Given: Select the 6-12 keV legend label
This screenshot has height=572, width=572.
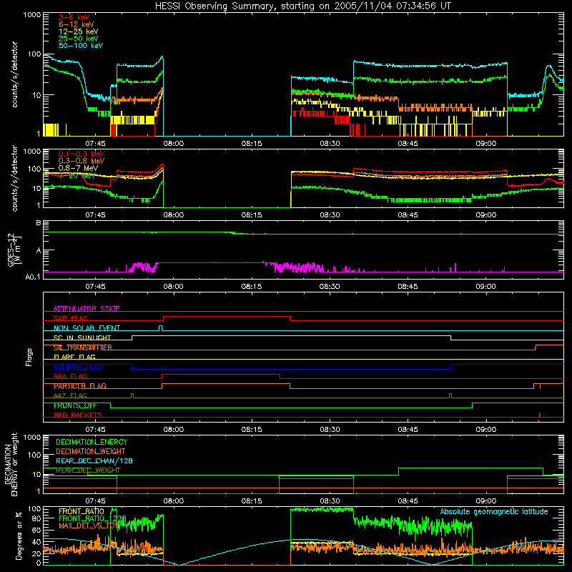Looking at the screenshot, I should tap(77, 24).
